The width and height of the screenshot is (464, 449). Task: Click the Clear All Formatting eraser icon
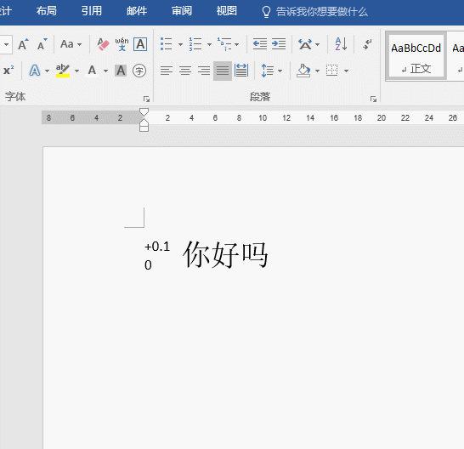pyautogui.click(x=103, y=44)
